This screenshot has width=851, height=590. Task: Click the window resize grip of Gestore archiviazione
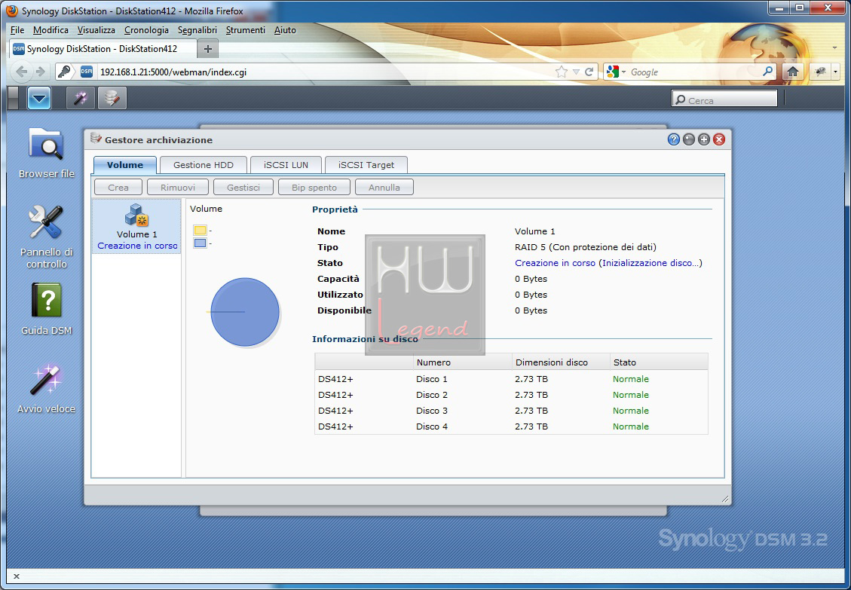click(x=725, y=499)
